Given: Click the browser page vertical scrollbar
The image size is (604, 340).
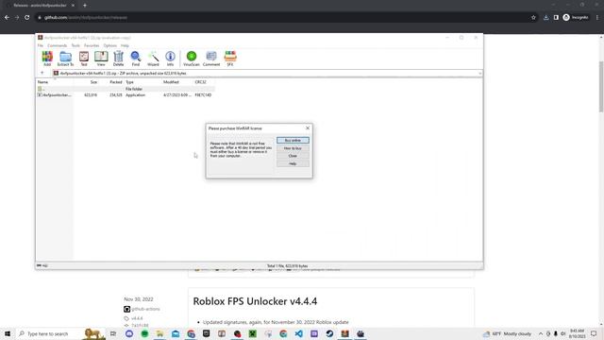Looking at the screenshot, I should coord(601,87).
